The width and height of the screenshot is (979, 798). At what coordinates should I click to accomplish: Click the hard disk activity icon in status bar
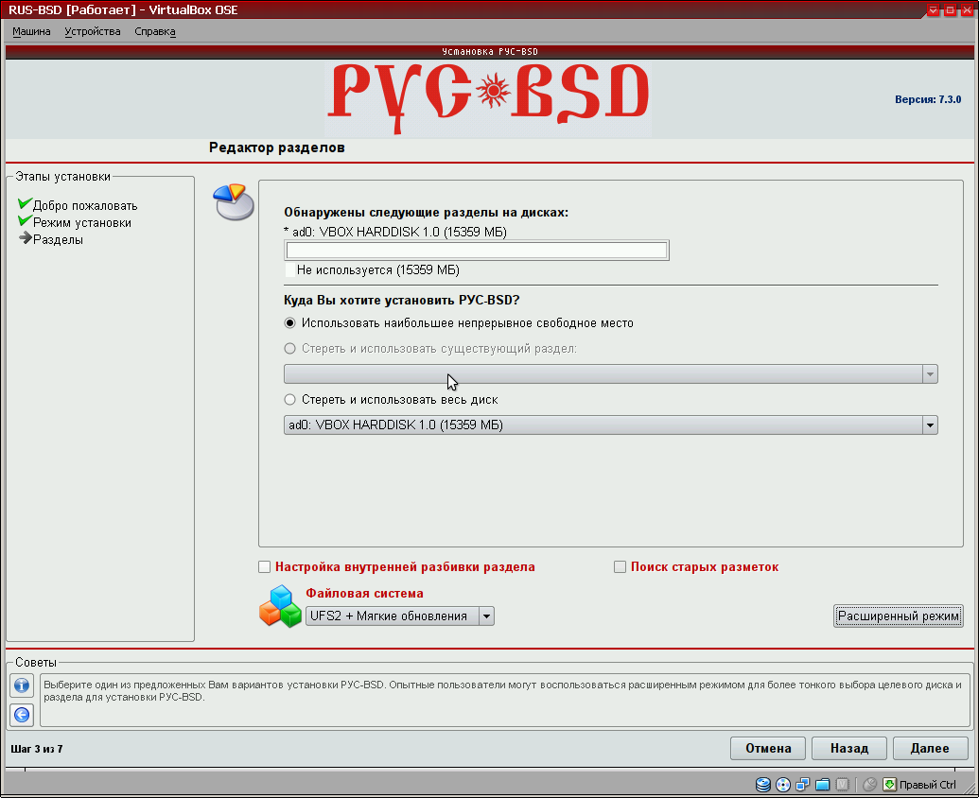pyautogui.click(x=763, y=784)
